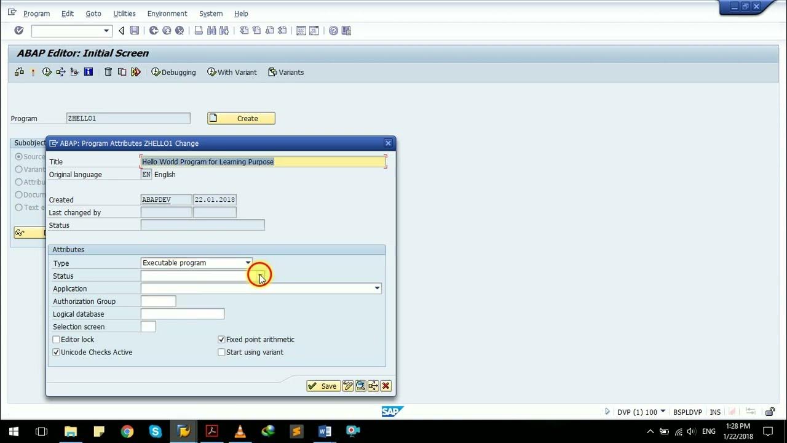Click the Where-Used List icon

(61, 72)
